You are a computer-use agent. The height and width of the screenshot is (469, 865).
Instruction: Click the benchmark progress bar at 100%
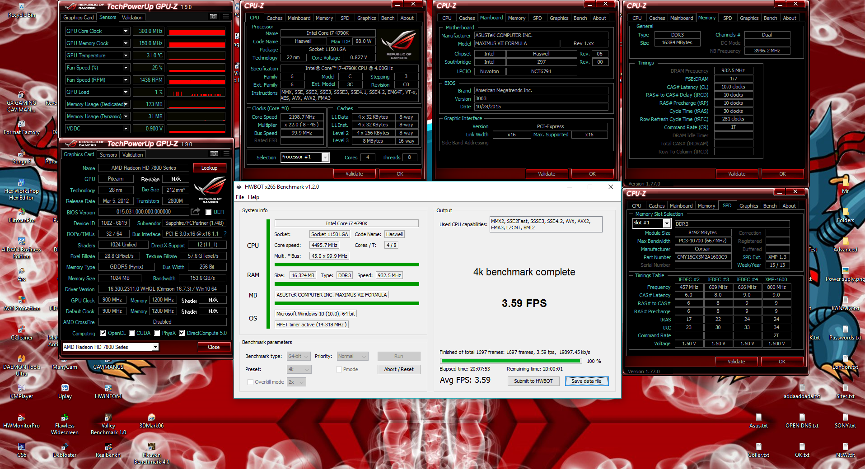coord(510,361)
